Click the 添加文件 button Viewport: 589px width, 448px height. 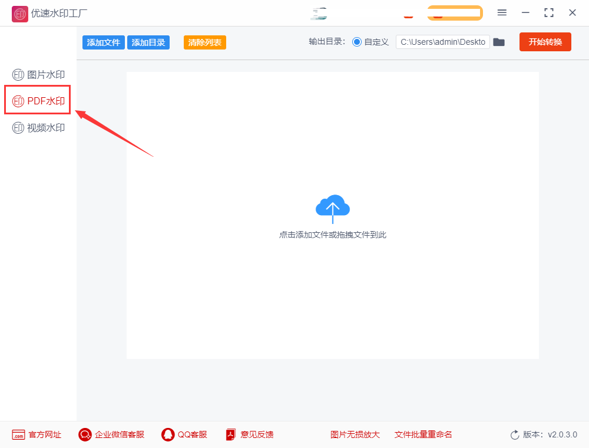point(103,42)
